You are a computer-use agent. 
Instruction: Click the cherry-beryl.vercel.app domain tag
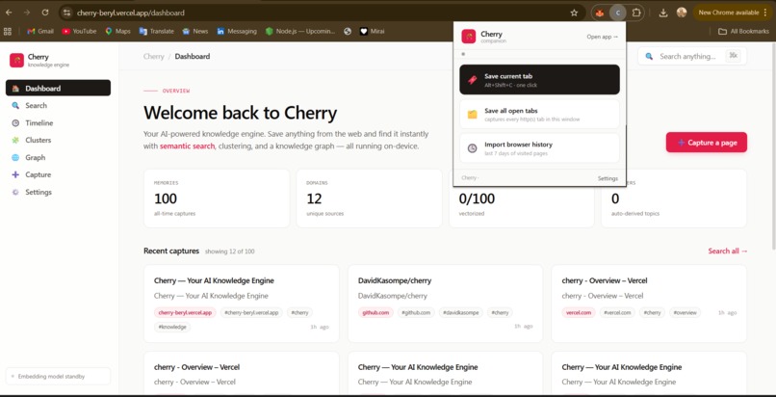(x=185, y=313)
